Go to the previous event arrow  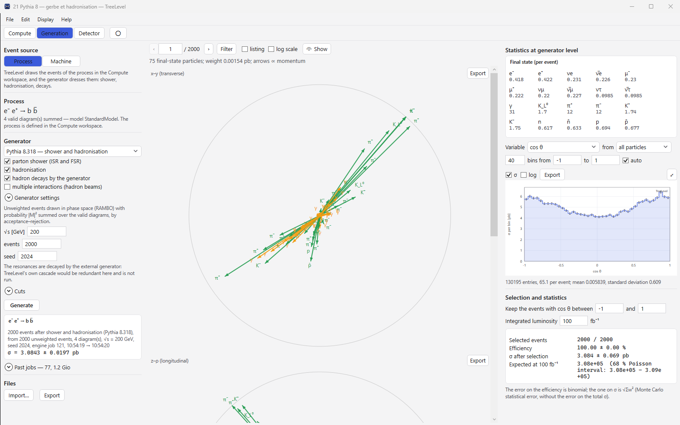[154, 49]
